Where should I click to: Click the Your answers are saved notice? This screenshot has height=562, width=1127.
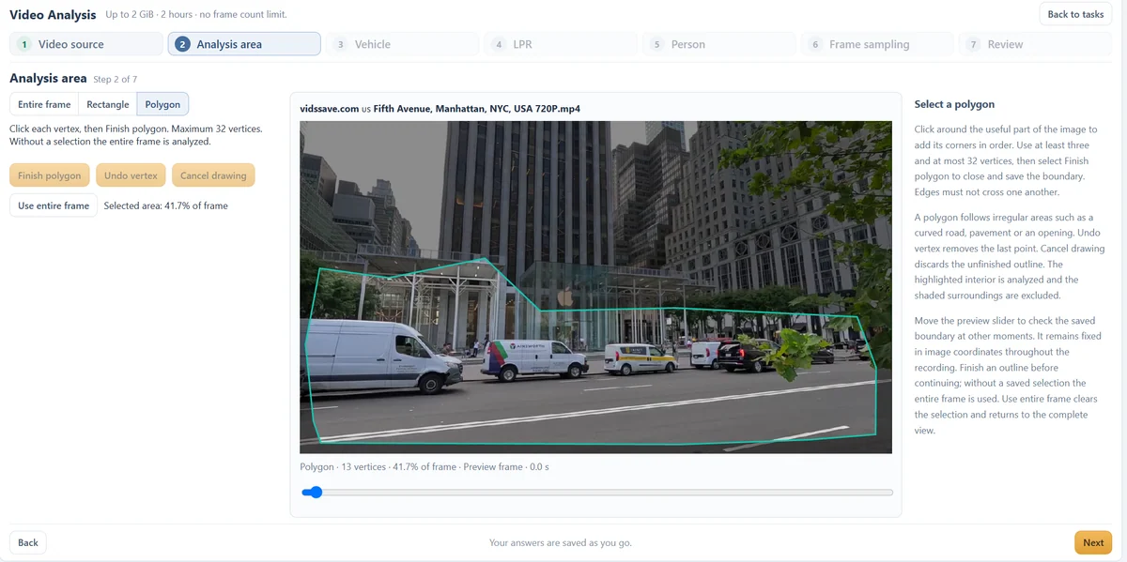coord(561,542)
